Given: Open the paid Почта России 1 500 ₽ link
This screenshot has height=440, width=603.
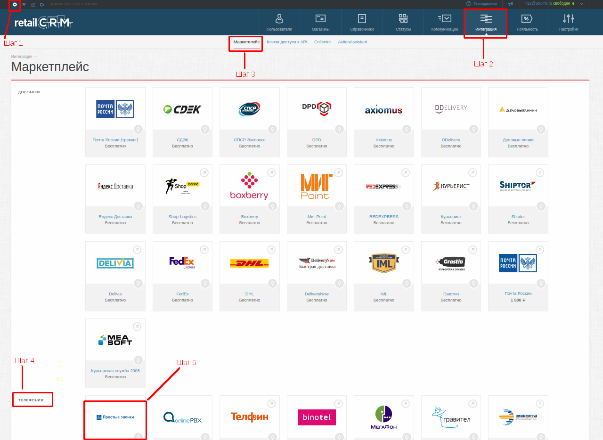Looking at the screenshot, I should point(518,293).
